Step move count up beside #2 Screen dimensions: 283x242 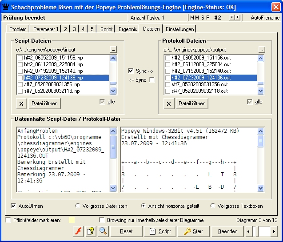(238, 17)
